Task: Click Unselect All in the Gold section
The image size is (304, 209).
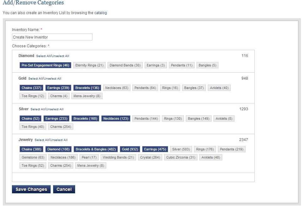Action: coord(53,79)
